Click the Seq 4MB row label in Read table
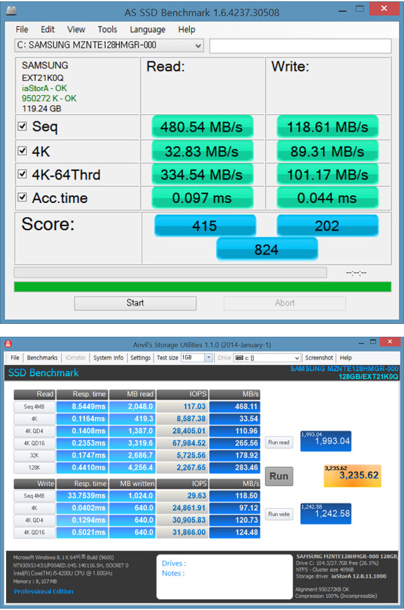The height and width of the screenshot is (610, 404). click(x=34, y=407)
